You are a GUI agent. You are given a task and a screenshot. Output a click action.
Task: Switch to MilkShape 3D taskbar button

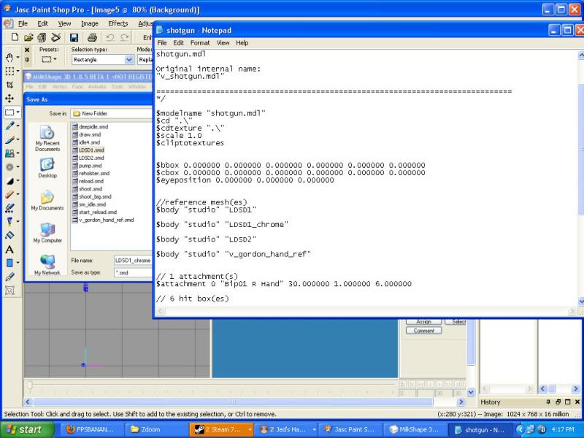[x=414, y=429]
